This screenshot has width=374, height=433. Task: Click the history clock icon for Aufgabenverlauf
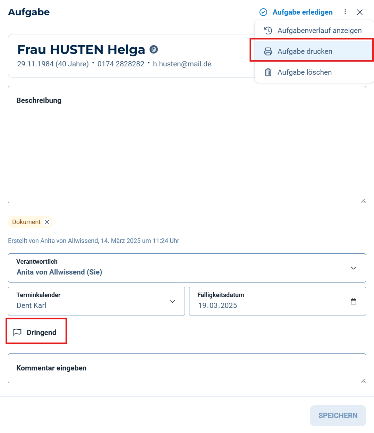tap(268, 31)
